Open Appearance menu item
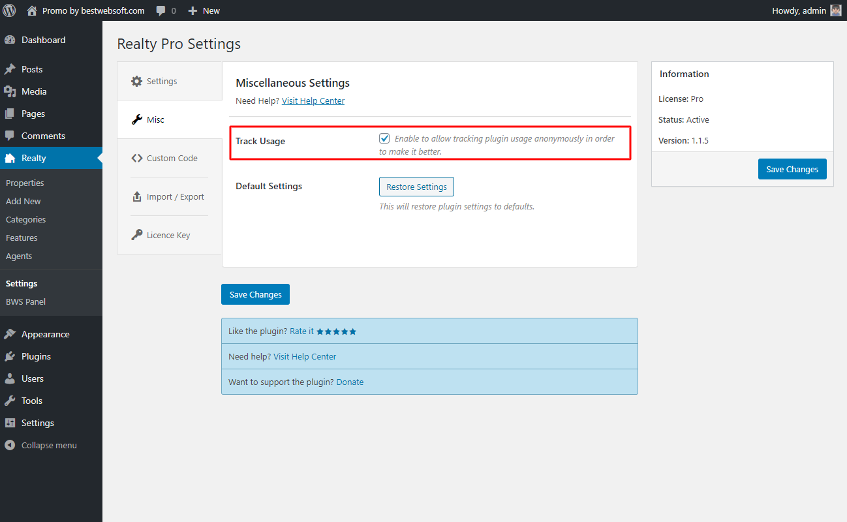The image size is (847, 522). (51, 334)
